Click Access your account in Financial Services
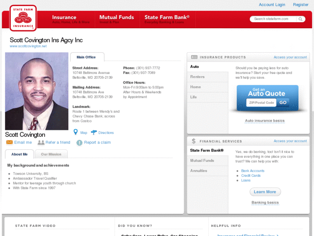This screenshot has height=236, width=314. [290, 141]
